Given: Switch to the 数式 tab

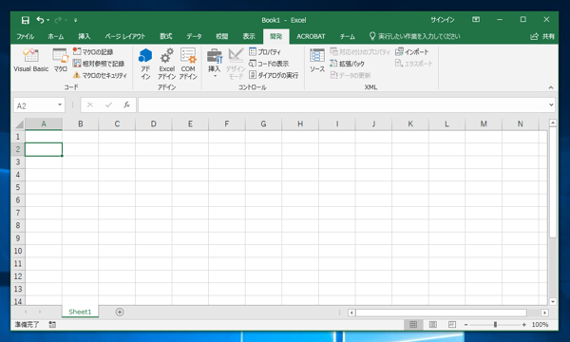Looking at the screenshot, I should 165,36.
